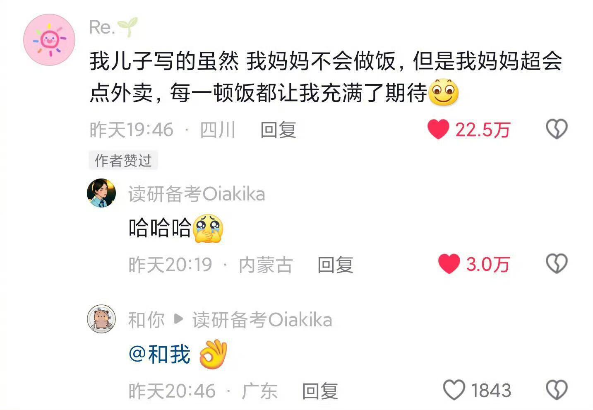593x410 pixels.
Task: Click the 22.5万 like count
Action: click(483, 130)
